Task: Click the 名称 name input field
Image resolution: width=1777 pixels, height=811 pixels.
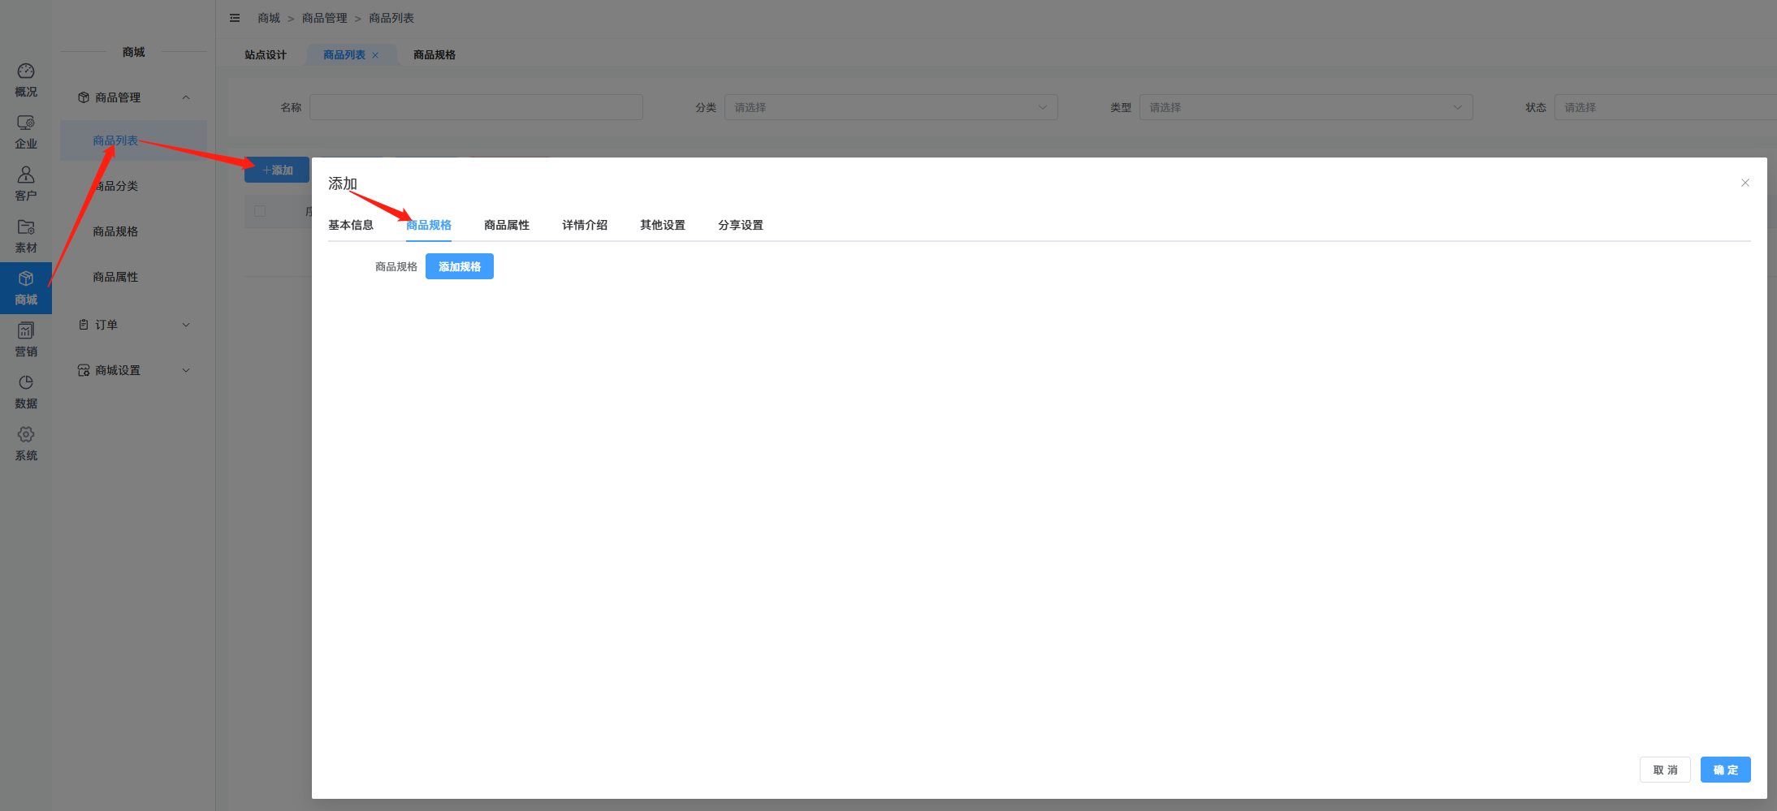Action: (x=476, y=107)
